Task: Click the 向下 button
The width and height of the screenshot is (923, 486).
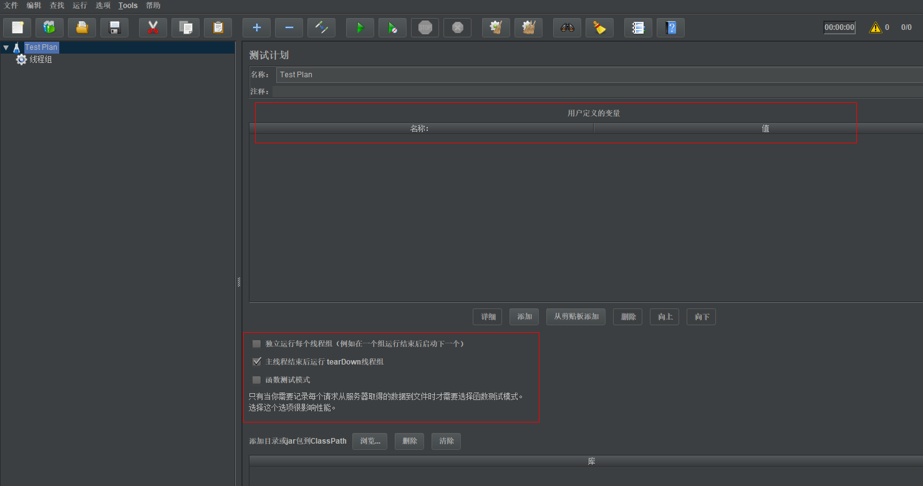Action: click(701, 317)
